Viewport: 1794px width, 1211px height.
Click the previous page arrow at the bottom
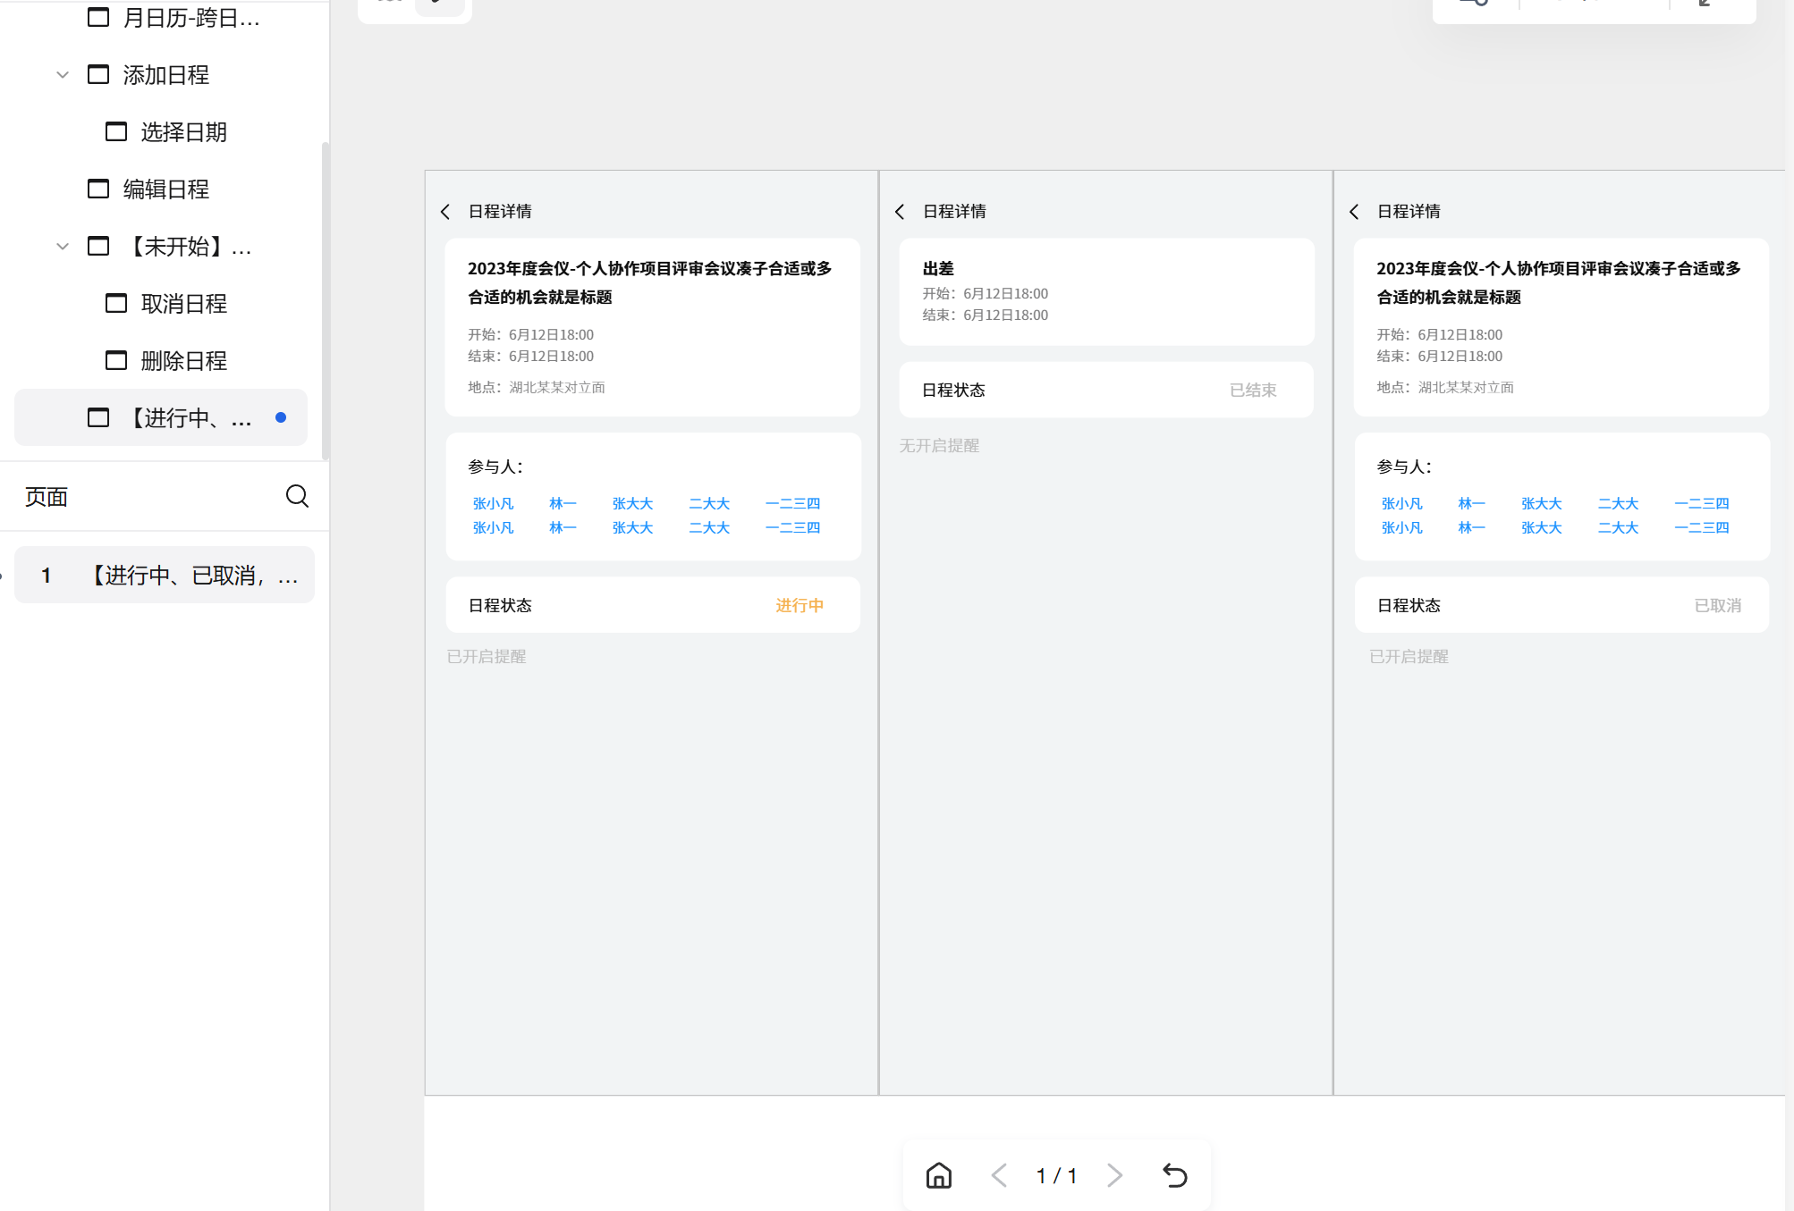(999, 1175)
